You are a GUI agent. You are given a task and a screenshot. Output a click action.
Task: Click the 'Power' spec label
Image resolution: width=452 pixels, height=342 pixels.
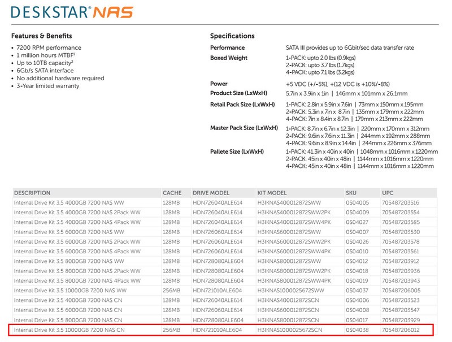219,84
